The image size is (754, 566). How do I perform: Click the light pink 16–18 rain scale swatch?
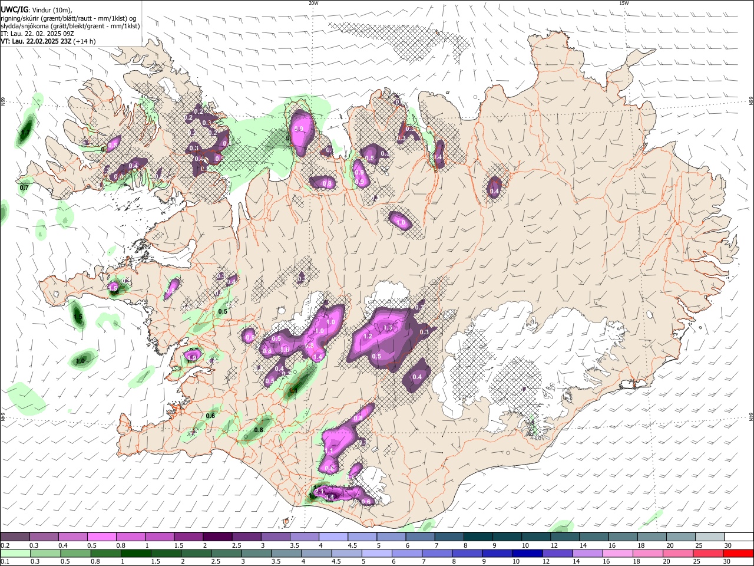click(618, 553)
